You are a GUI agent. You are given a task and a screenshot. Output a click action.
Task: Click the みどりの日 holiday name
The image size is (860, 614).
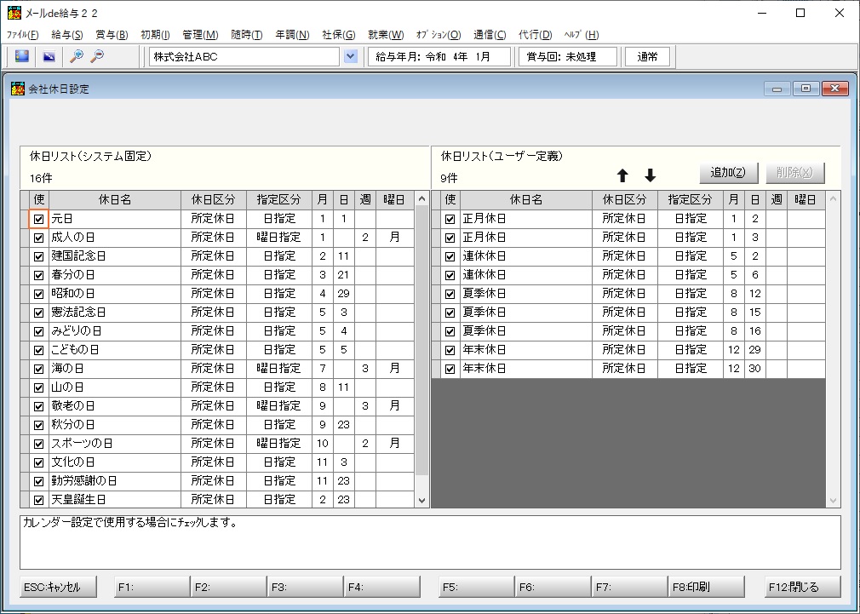115,331
